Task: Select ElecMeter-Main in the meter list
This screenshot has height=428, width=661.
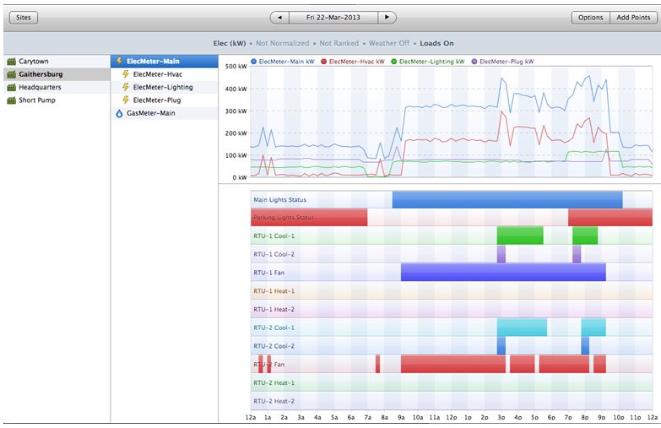Action: coord(165,61)
